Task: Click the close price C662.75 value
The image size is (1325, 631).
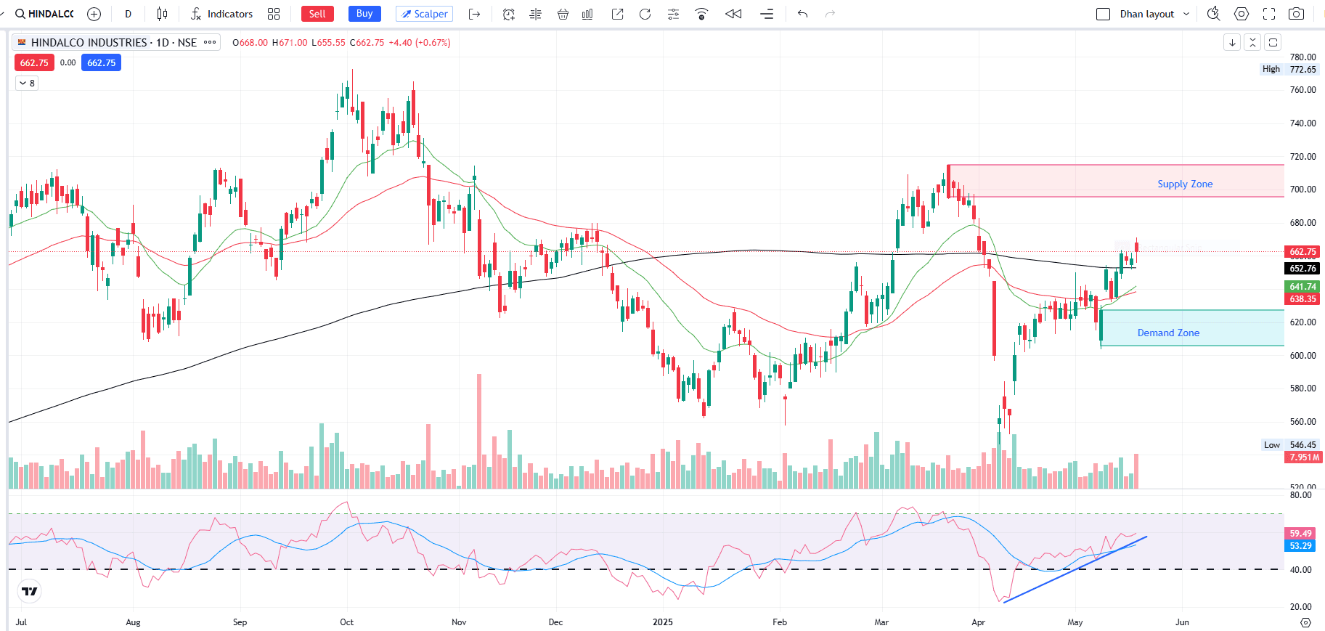Action: [367, 43]
